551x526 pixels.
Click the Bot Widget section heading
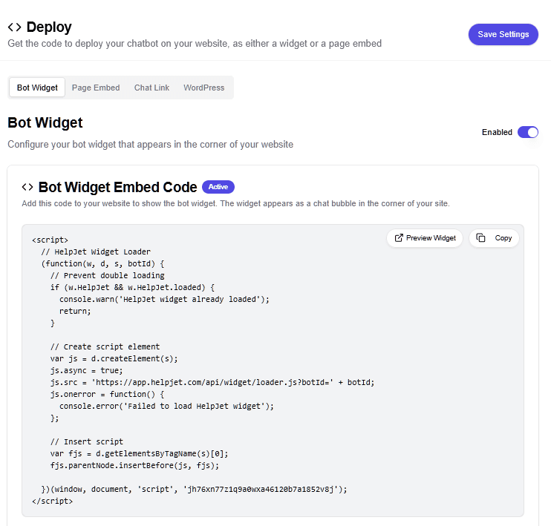(x=45, y=123)
